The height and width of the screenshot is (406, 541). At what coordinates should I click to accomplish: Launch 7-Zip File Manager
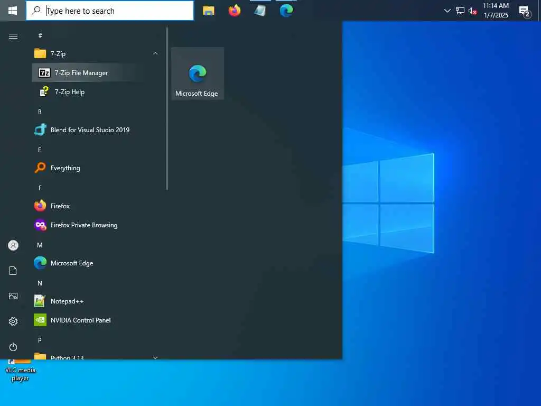click(x=96, y=73)
